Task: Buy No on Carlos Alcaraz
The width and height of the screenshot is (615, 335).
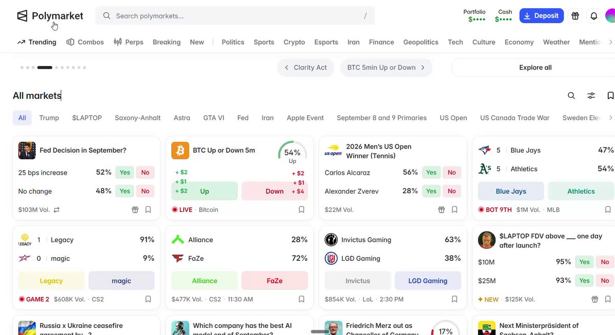Action: pos(452,173)
